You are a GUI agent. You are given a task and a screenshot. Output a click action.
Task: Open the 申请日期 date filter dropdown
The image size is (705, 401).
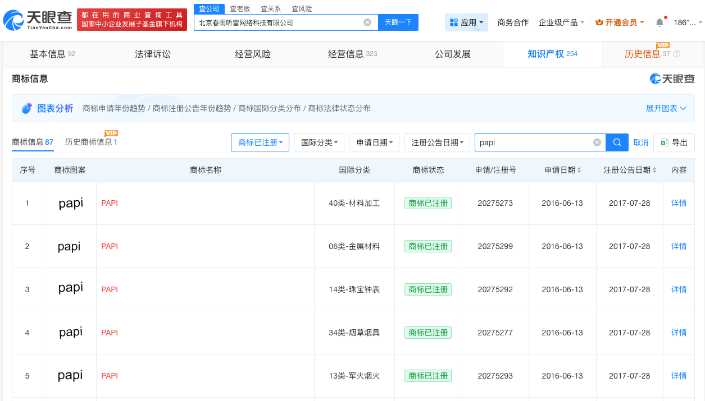(x=374, y=142)
